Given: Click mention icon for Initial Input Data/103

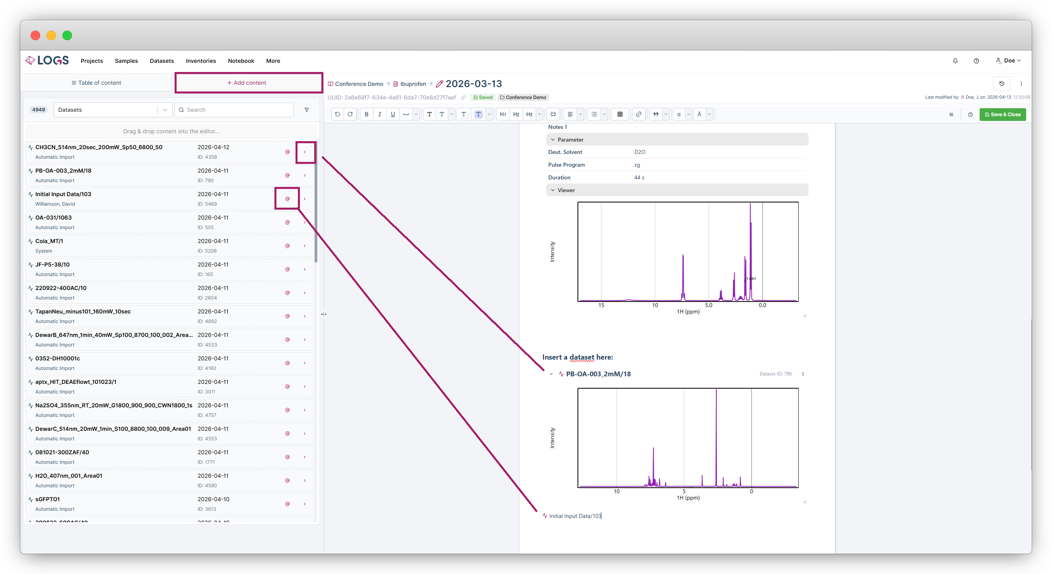Looking at the screenshot, I should (287, 199).
